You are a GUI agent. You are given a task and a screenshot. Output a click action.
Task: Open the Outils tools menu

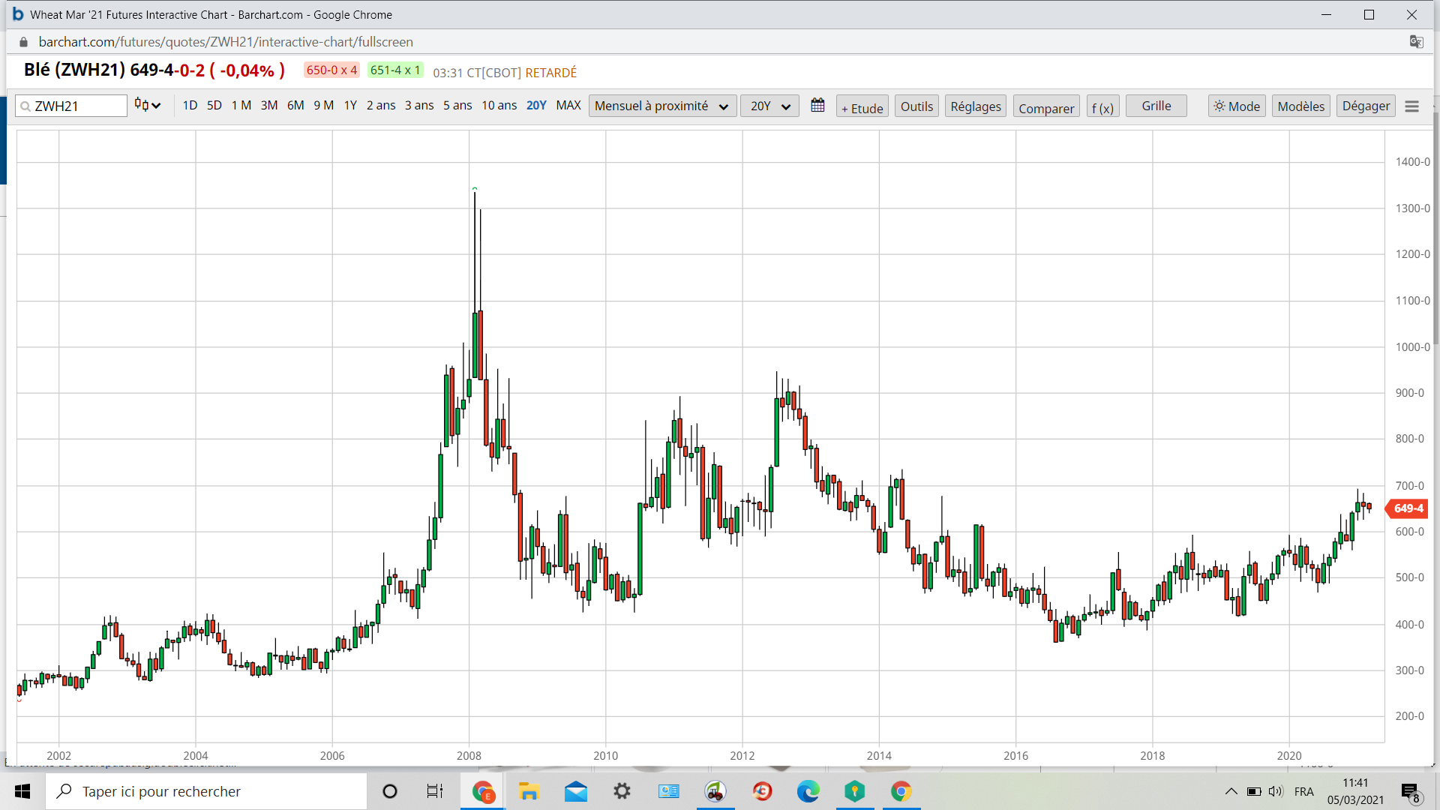tap(916, 106)
